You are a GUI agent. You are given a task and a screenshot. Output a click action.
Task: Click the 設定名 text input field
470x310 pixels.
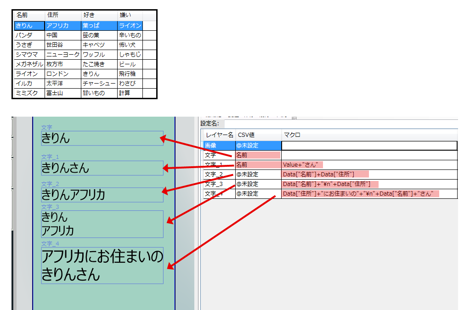point(340,124)
